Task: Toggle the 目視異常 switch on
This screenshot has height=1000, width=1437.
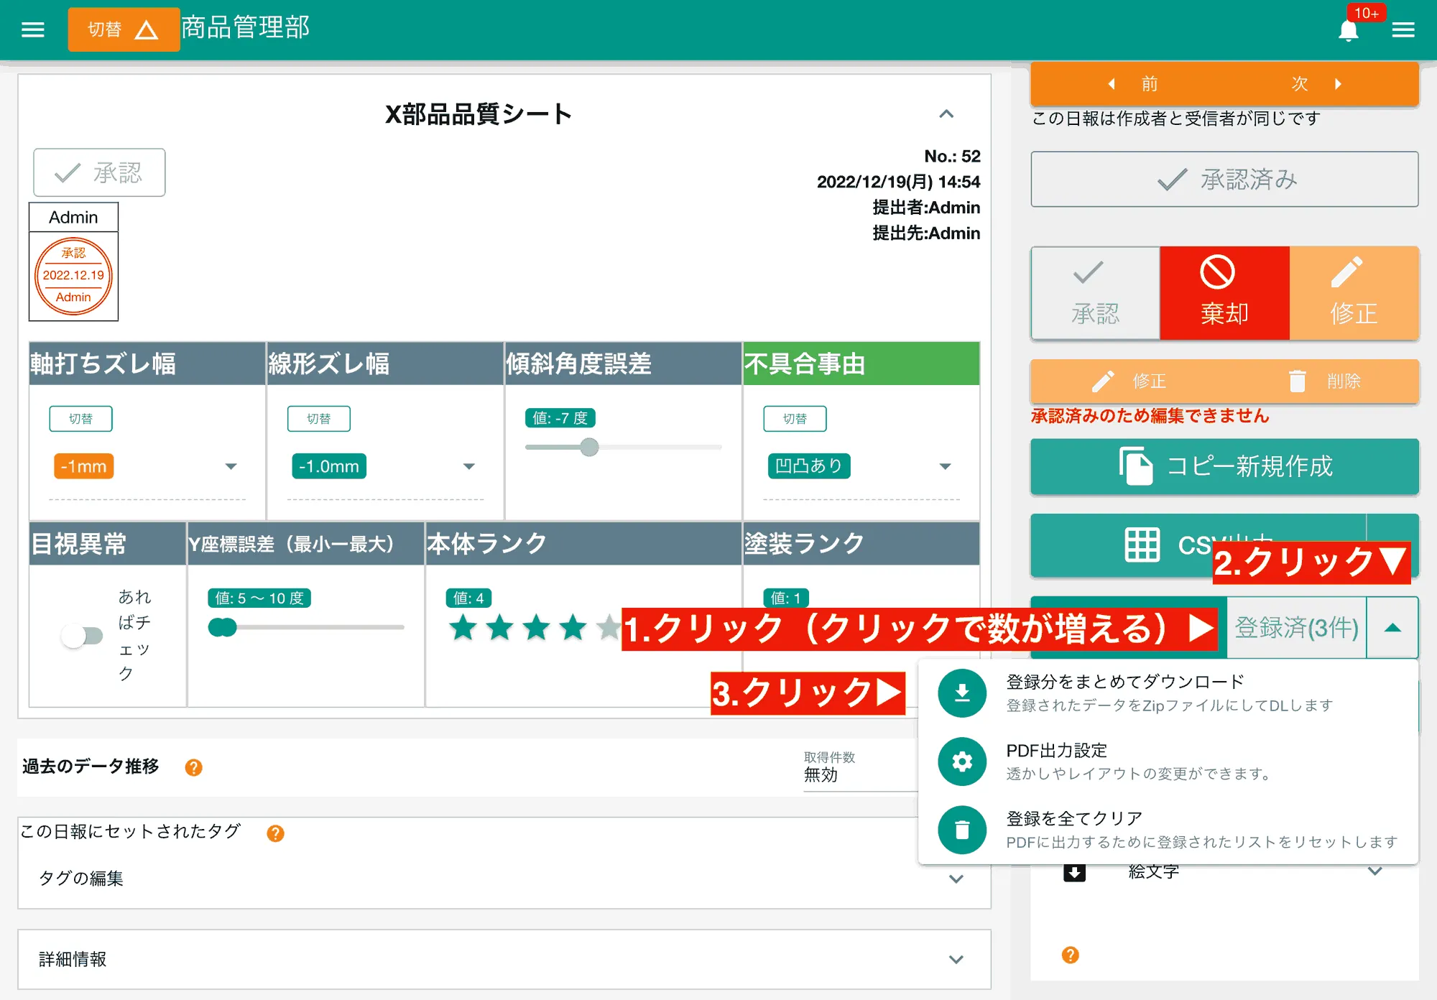Action: [x=83, y=636]
